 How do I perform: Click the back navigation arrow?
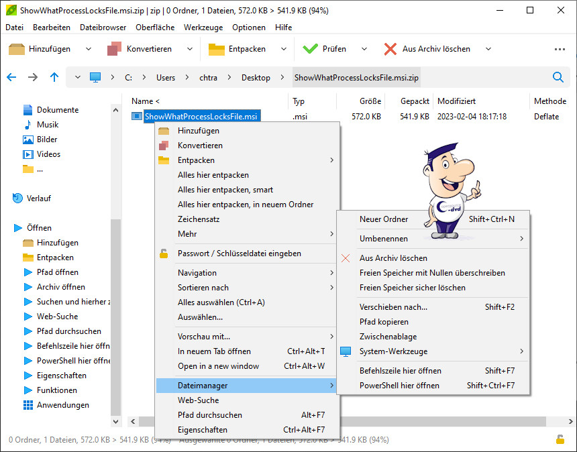11,77
